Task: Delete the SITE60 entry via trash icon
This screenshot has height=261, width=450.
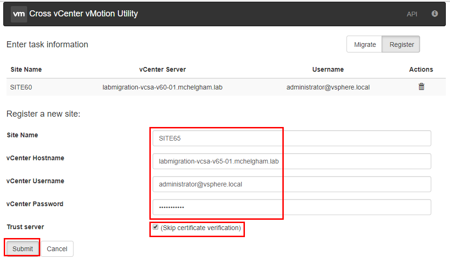Action: pyautogui.click(x=421, y=86)
